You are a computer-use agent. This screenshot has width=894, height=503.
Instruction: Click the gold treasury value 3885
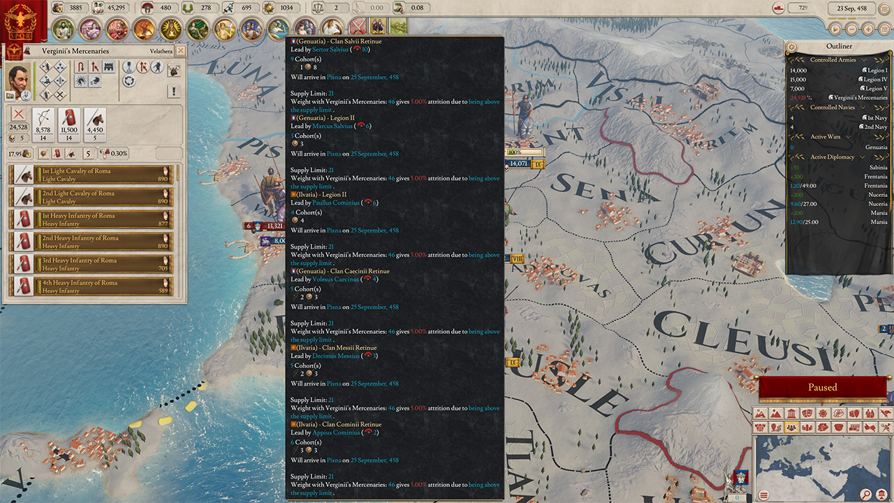pos(75,8)
